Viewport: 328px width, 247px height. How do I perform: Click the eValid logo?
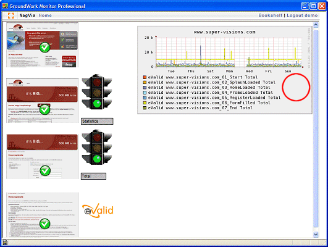pyautogui.click(x=98, y=211)
